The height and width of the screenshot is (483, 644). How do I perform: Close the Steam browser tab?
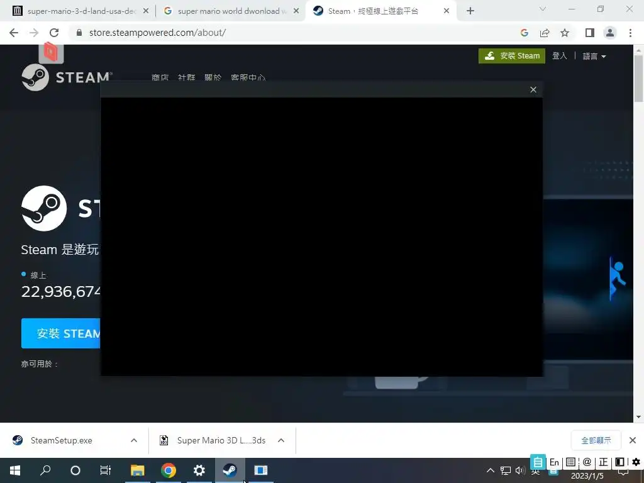(x=447, y=11)
